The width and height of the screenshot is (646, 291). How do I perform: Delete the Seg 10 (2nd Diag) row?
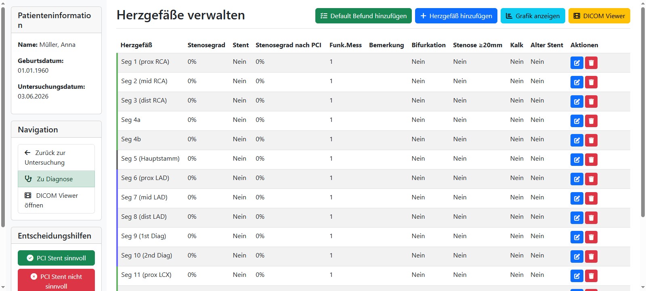click(591, 257)
